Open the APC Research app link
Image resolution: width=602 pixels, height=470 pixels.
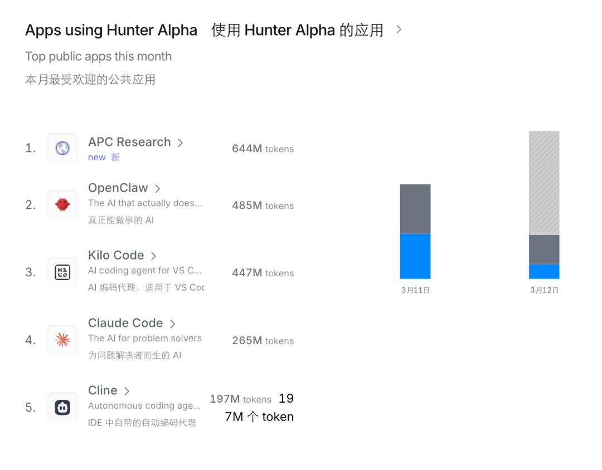[x=129, y=142]
